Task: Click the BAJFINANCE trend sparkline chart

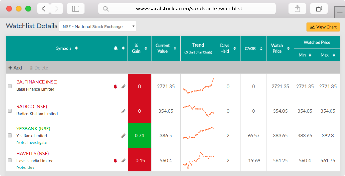Action: [198, 86]
